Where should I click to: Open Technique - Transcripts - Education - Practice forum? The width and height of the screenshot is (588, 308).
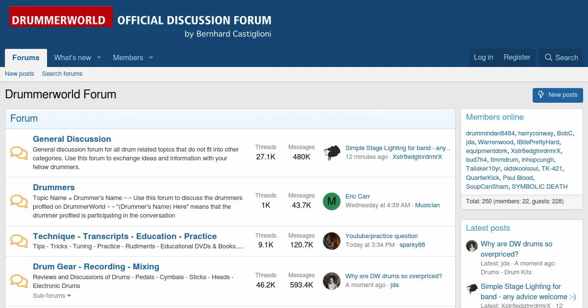click(x=125, y=236)
